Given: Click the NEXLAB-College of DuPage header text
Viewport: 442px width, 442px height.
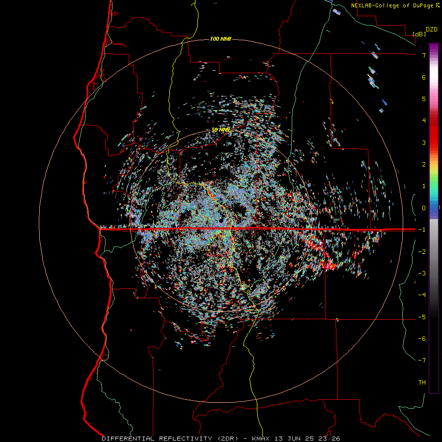Looking at the screenshot, I should (395, 5).
